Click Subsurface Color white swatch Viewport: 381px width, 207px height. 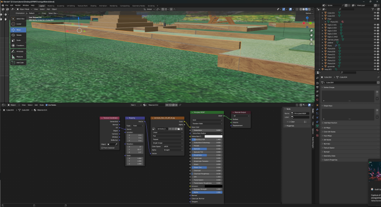(213, 137)
